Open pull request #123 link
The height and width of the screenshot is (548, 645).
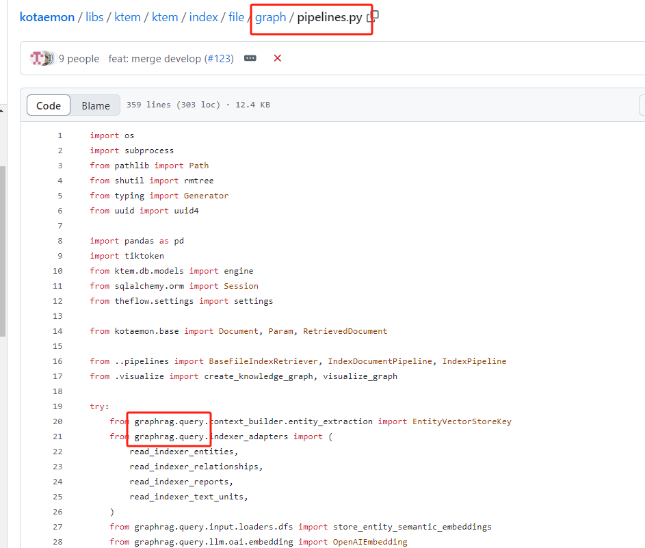(220, 59)
